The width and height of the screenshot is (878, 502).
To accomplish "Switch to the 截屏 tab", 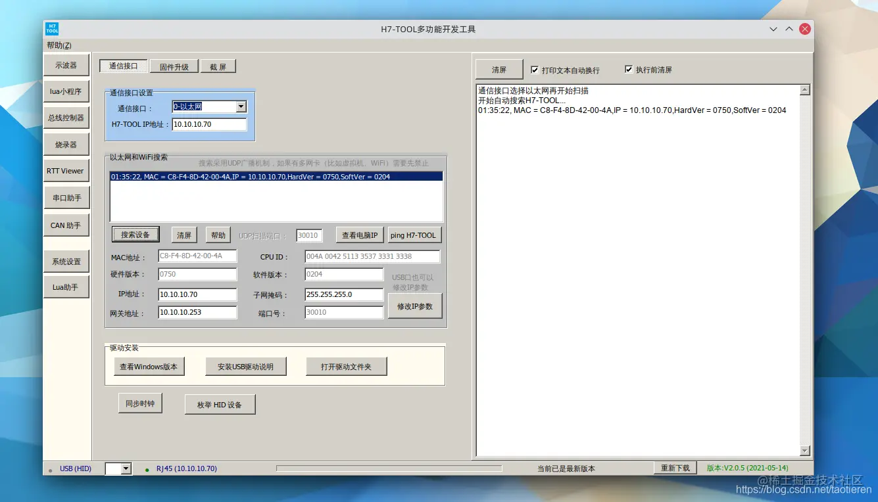I will click(x=218, y=66).
